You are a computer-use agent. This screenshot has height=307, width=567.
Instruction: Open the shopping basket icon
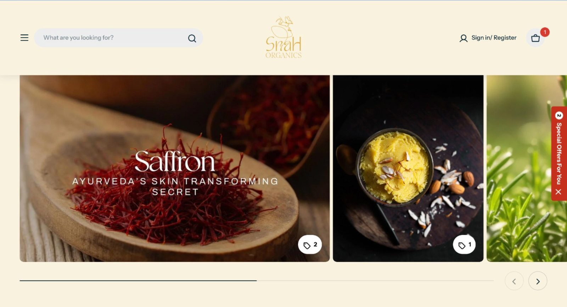click(x=535, y=38)
